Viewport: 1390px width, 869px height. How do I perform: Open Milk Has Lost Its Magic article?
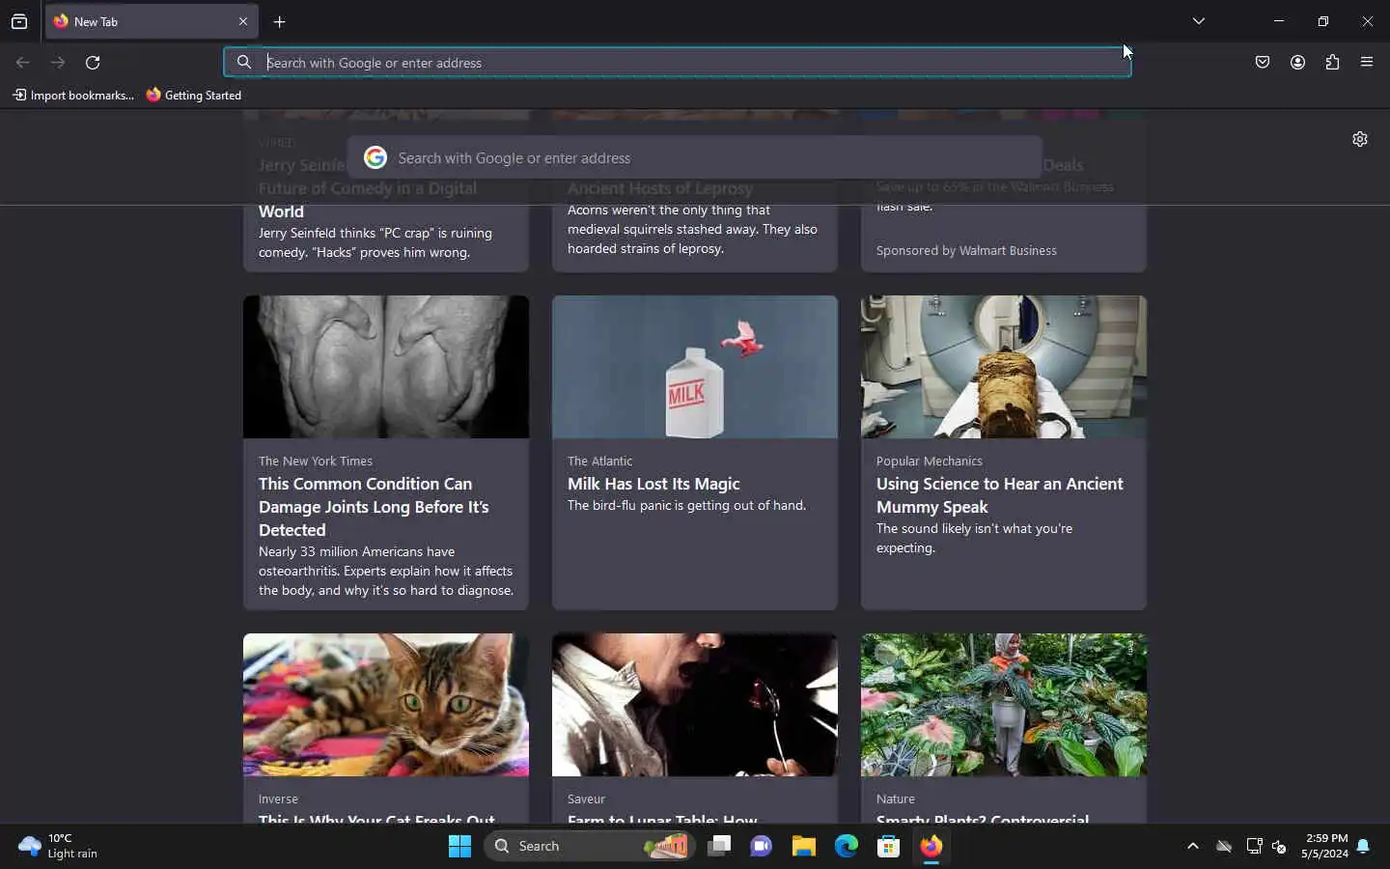[653, 484]
